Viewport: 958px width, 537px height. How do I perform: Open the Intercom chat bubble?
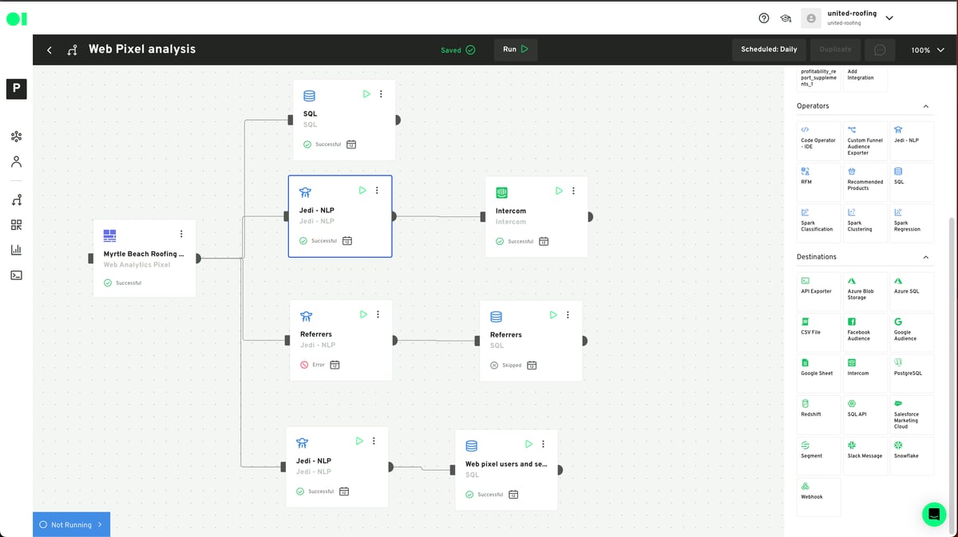[x=933, y=514]
